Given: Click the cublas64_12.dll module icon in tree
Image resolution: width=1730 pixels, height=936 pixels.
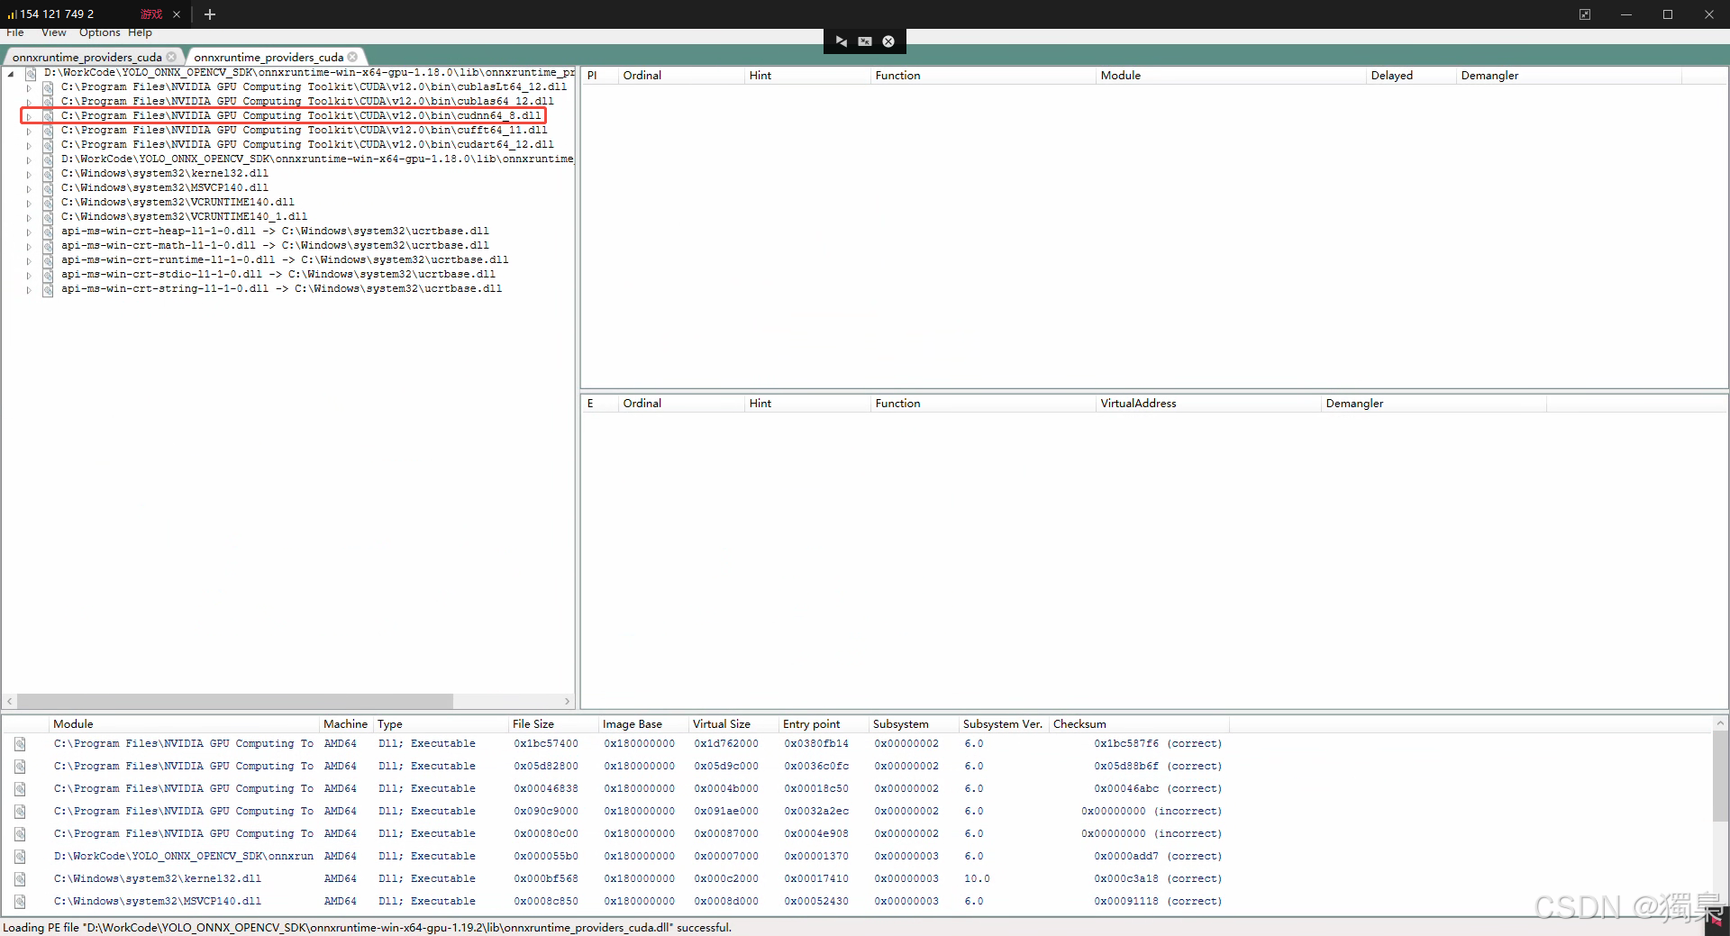Looking at the screenshot, I should 48,102.
